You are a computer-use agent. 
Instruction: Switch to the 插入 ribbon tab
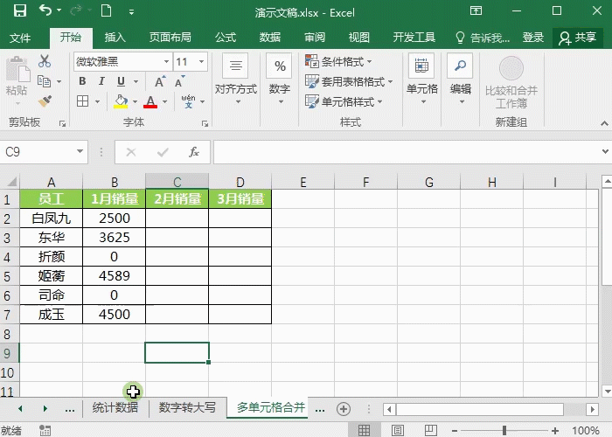point(115,38)
